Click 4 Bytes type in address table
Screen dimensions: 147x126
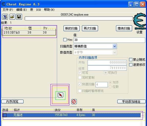tap(81, 115)
